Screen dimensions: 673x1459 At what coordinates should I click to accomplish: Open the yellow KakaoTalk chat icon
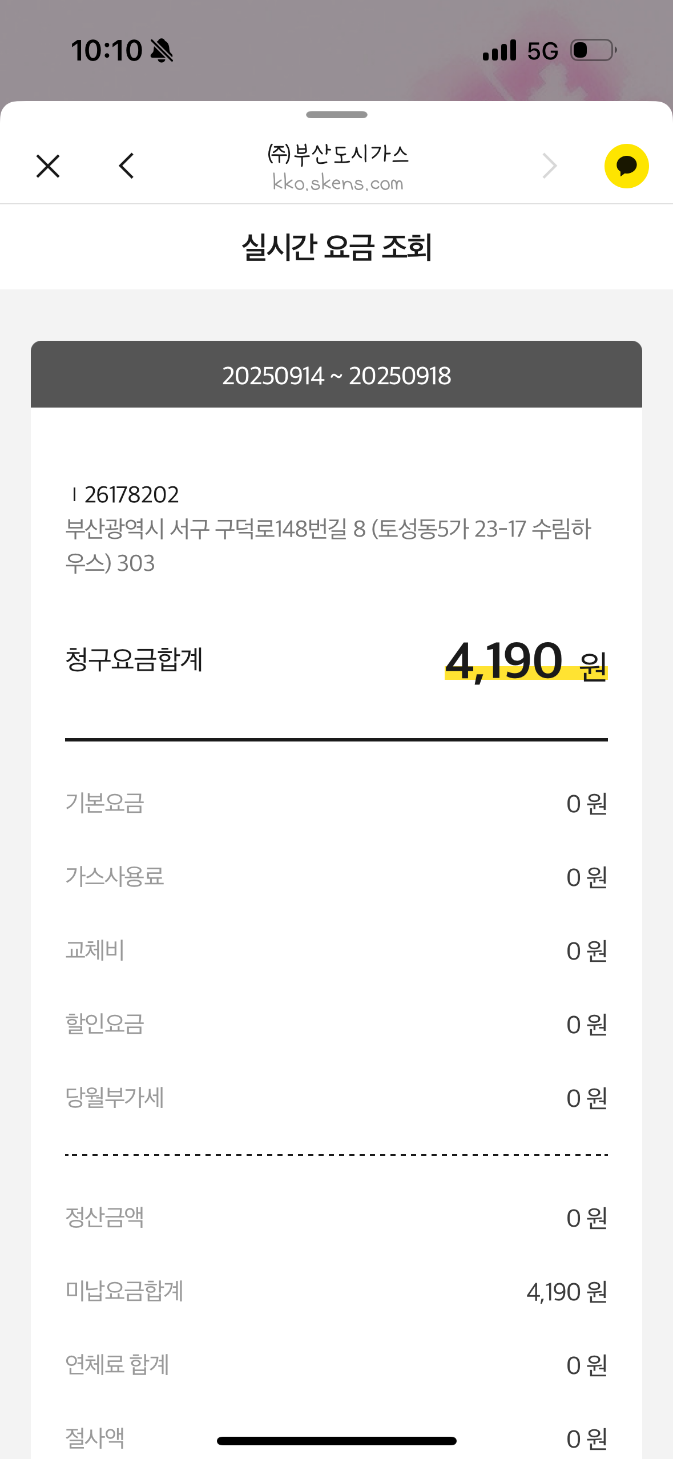[626, 166]
